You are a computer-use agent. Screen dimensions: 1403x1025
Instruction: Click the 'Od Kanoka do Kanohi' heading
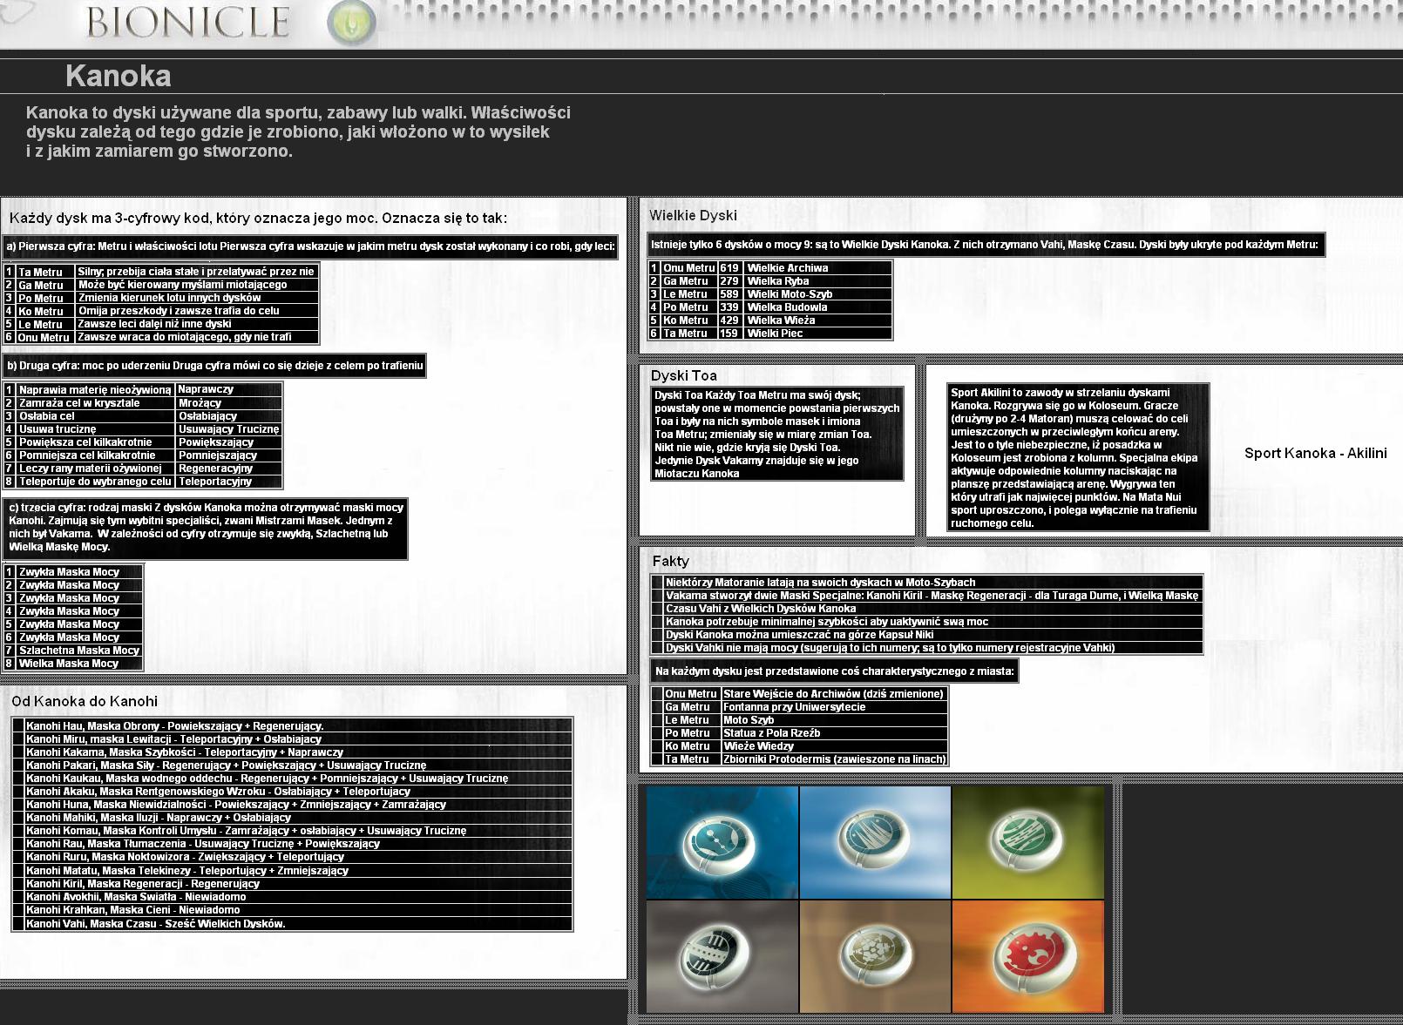(x=85, y=701)
